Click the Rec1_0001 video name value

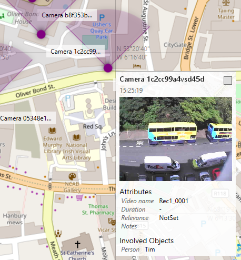(x=174, y=201)
